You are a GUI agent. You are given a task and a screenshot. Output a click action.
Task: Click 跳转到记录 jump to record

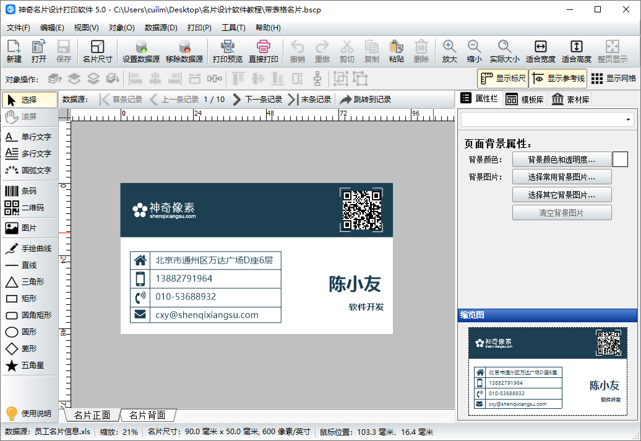click(x=366, y=100)
